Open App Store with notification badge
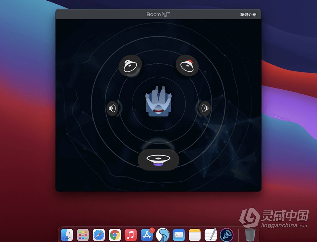The width and height of the screenshot is (317, 242). (147, 235)
